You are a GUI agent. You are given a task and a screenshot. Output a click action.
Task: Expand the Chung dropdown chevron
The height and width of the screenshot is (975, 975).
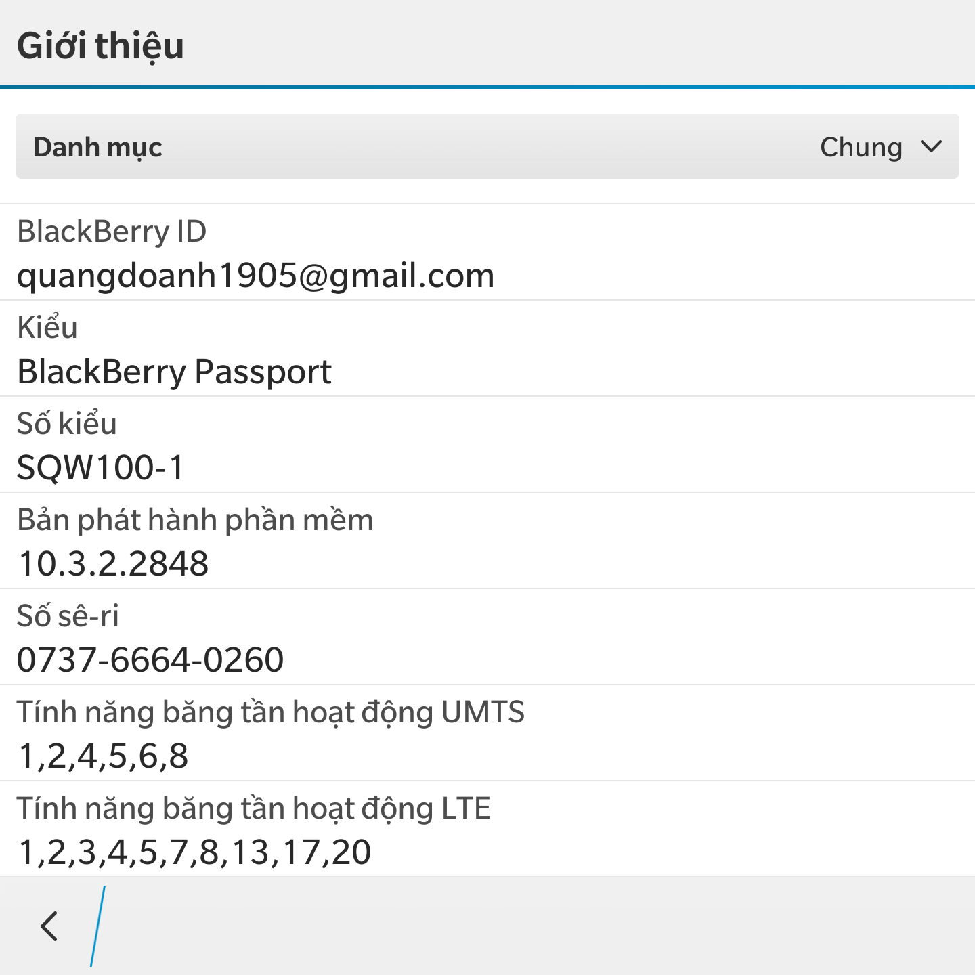point(932,147)
